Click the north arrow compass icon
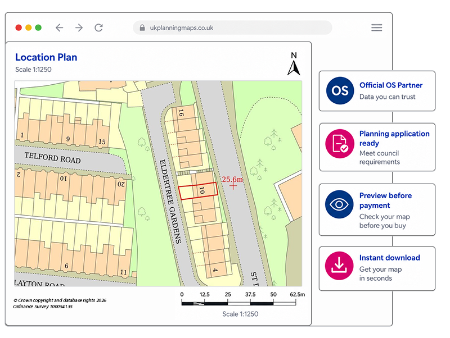450x338 pixels. (294, 64)
